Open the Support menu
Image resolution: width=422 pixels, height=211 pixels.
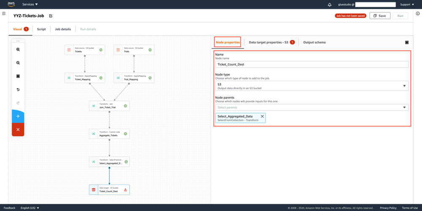pyautogui.click(x=407, y=5)
